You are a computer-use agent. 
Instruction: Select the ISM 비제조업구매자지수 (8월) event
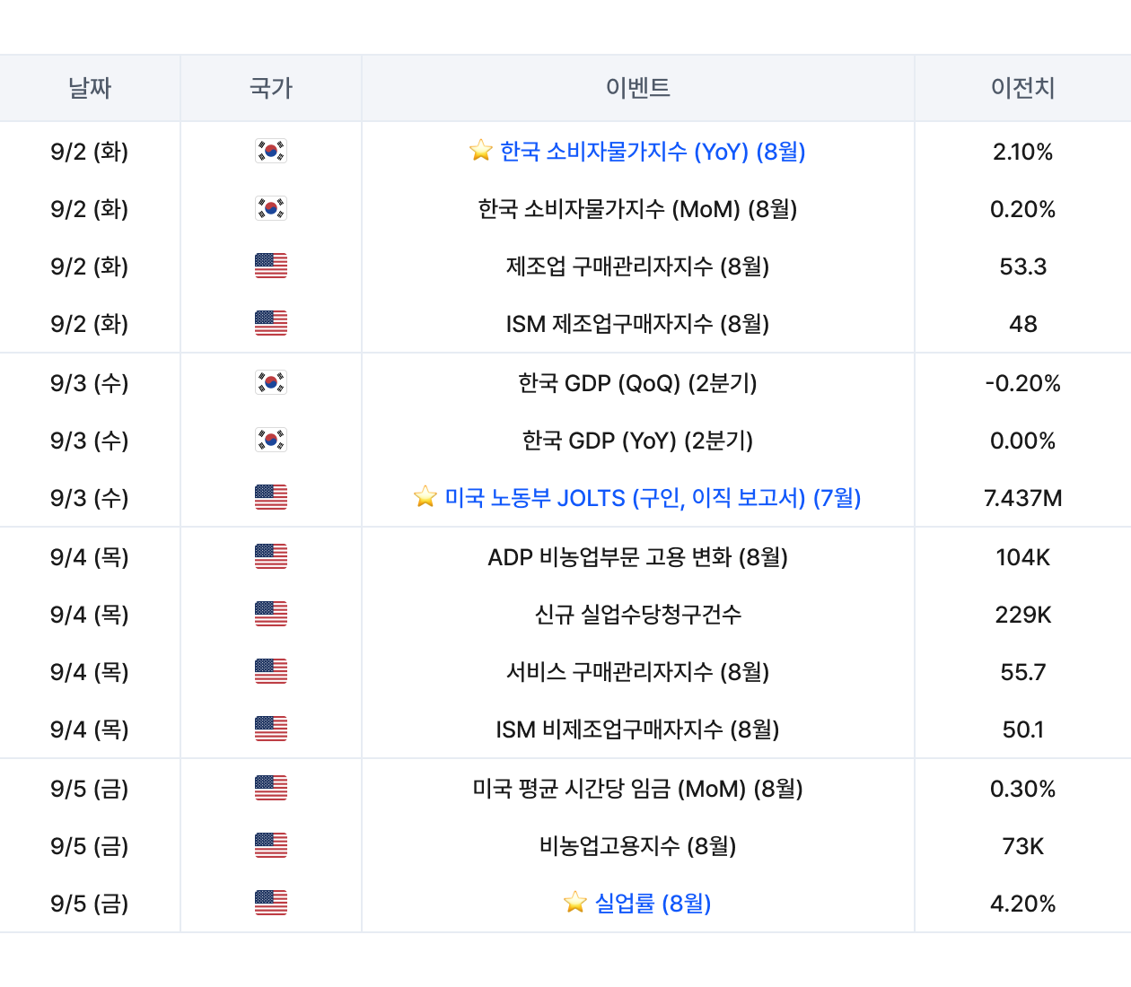pos(637,729)
